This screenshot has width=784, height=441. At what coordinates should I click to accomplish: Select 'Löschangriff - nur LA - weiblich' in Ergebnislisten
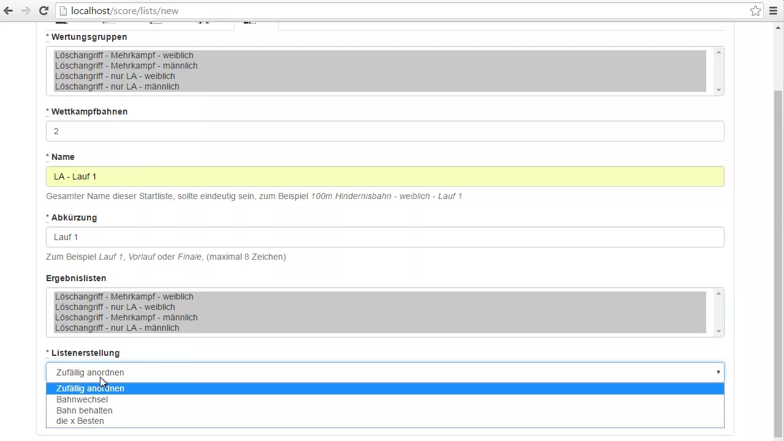coord(380,307)
